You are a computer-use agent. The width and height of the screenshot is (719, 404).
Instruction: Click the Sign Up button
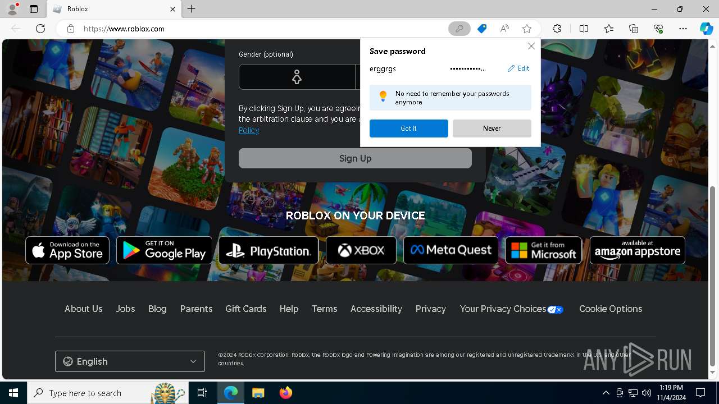[x=355, y=158]
